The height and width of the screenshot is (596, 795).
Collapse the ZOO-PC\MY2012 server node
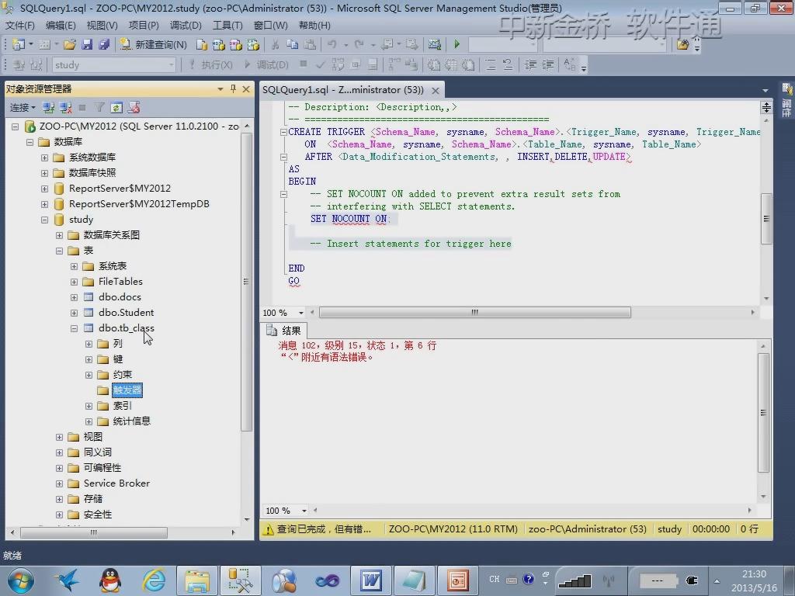[16, 126]
